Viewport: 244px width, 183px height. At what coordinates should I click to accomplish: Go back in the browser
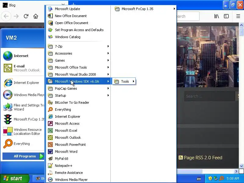coord(6,16)
